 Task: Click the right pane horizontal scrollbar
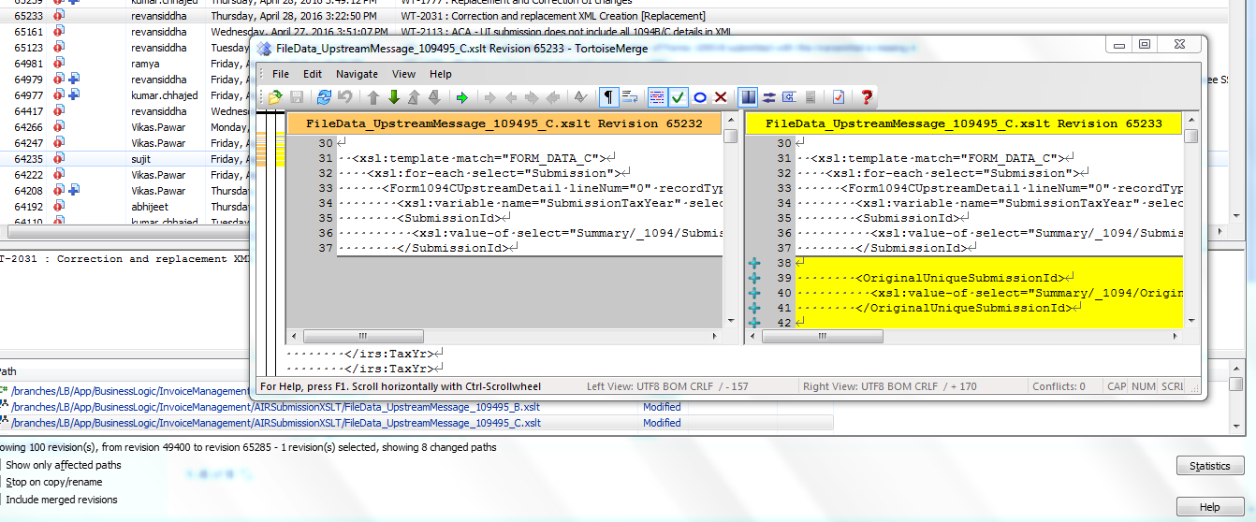point(964,336)
